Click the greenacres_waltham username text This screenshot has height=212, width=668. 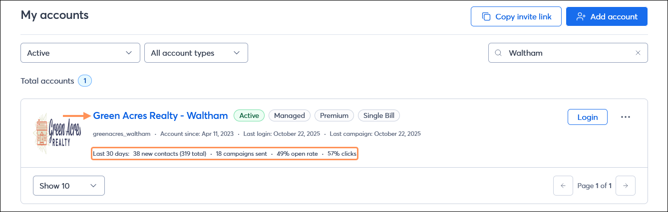(x=122, y=133)
